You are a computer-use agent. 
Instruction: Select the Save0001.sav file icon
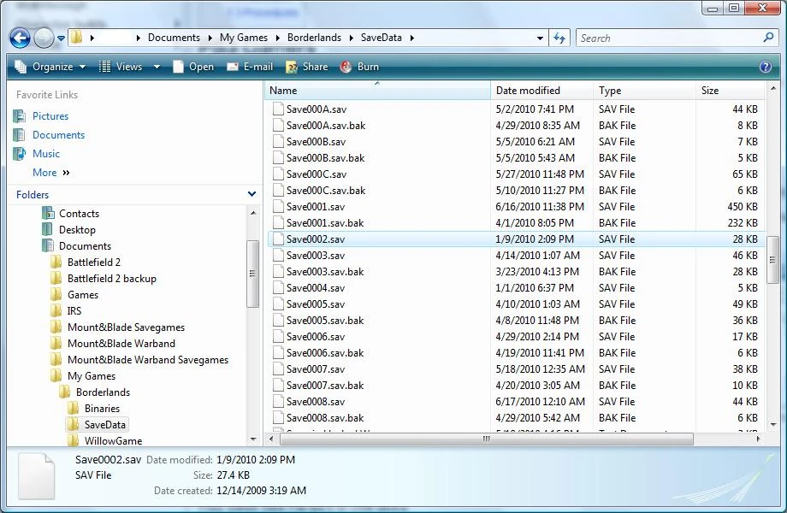(277, 207)
